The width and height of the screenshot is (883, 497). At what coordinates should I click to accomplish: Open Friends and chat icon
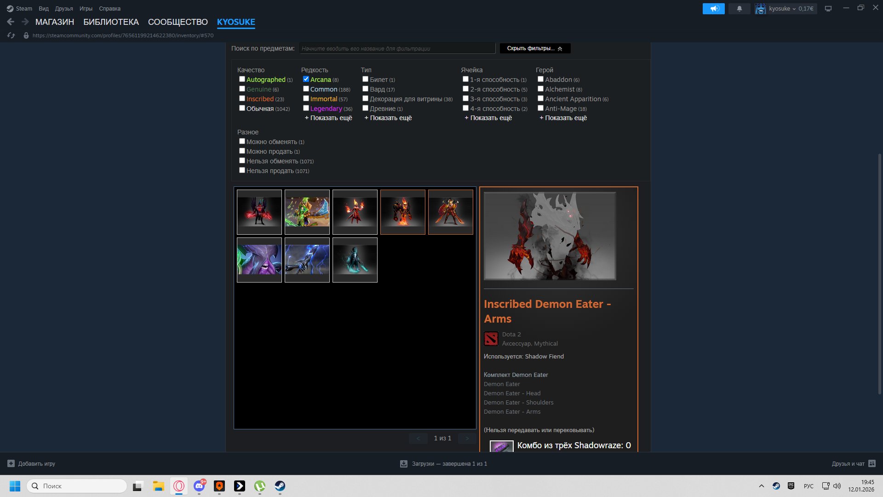(872, 463)
